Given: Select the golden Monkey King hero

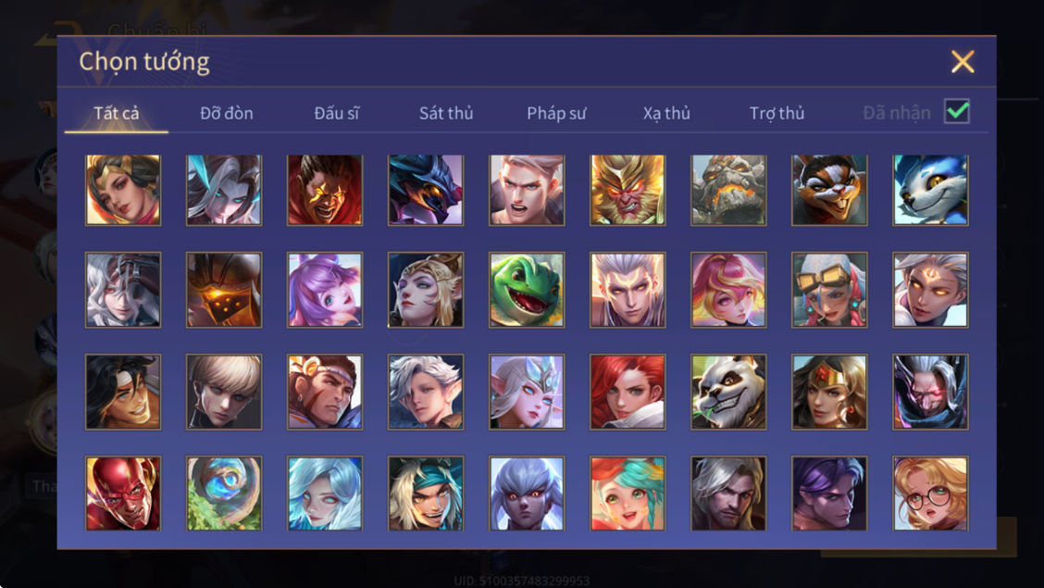Looking at the screenshot, I should coord(628,190).
